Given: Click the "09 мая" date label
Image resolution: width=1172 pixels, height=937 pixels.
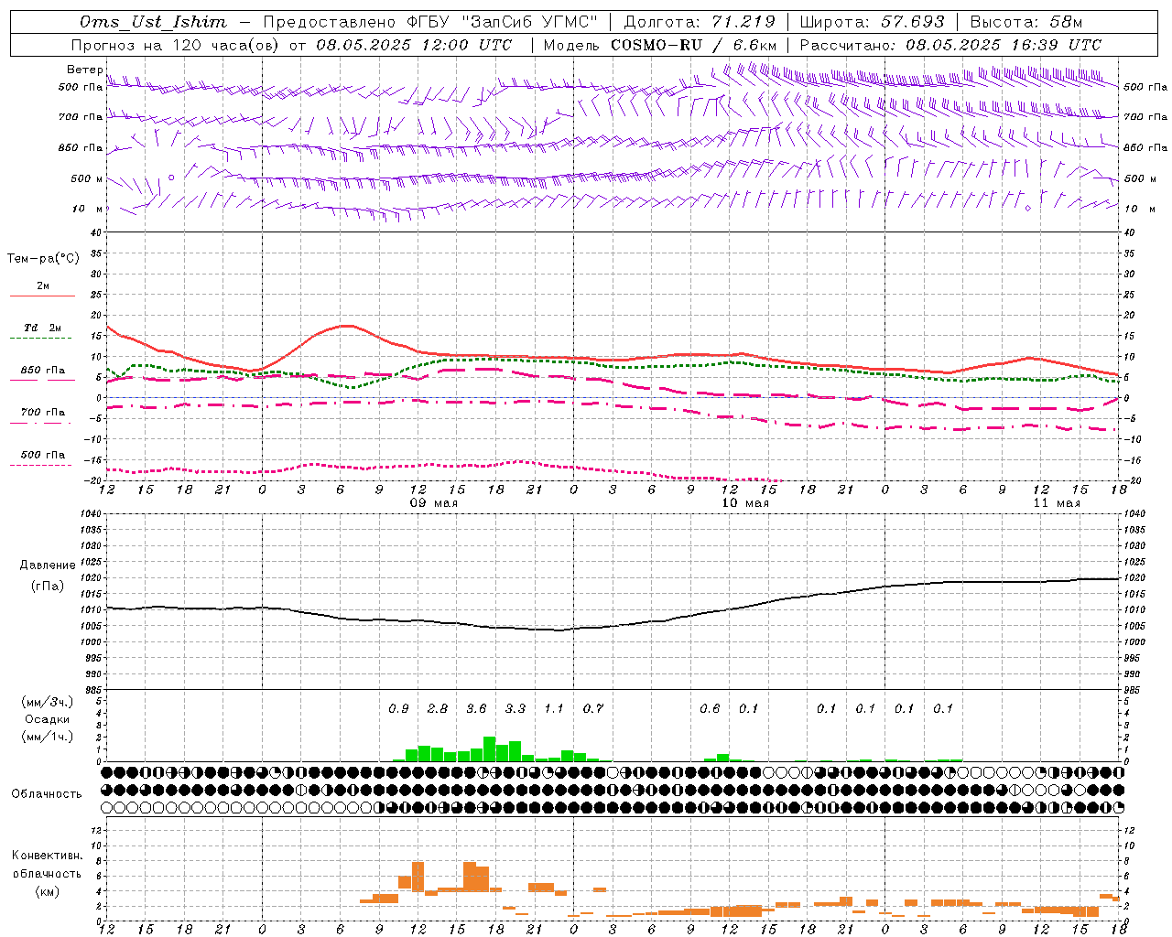Looking at the screenshot, I should 433,503.
